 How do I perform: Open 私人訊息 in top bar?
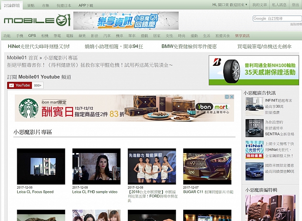[x=279, y=5]
